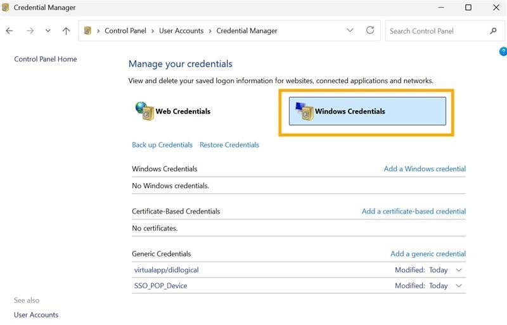The image size is (507, 325).
Task: Click the search magnifier icon
Action: click(x=493, y=30)
